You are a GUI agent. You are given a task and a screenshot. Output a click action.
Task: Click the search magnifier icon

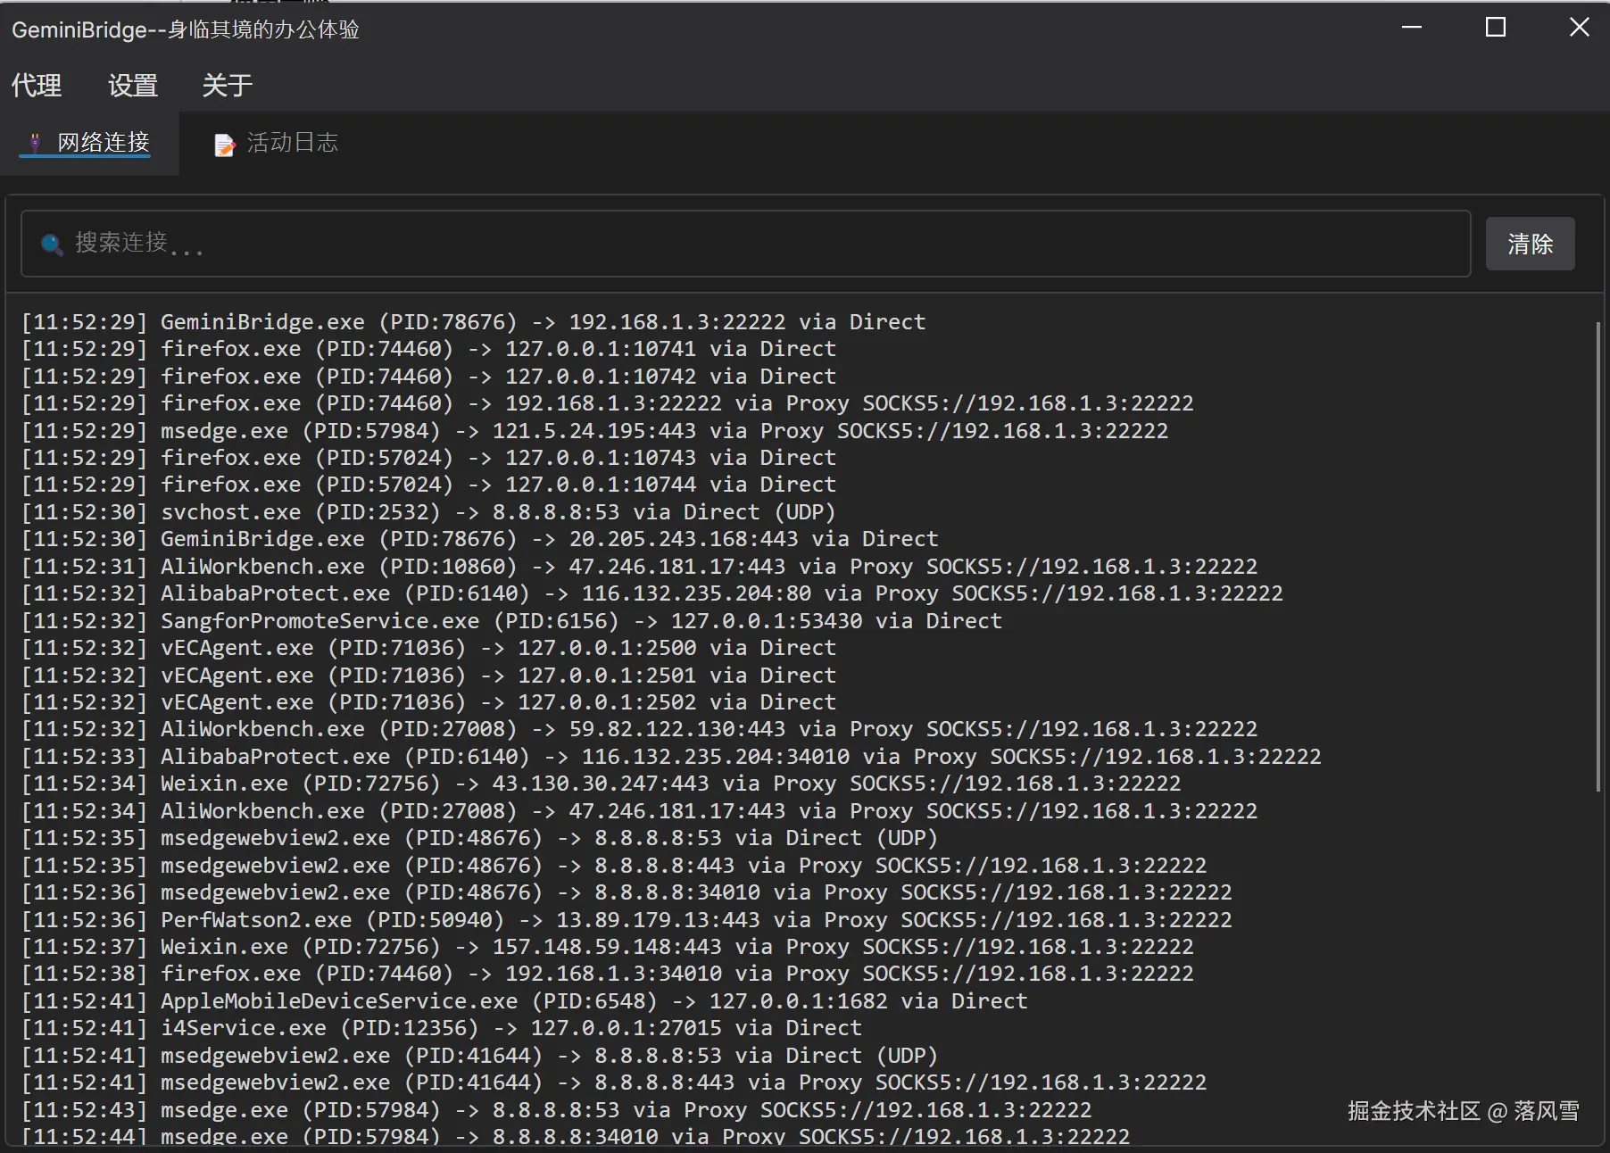[52, 244]
